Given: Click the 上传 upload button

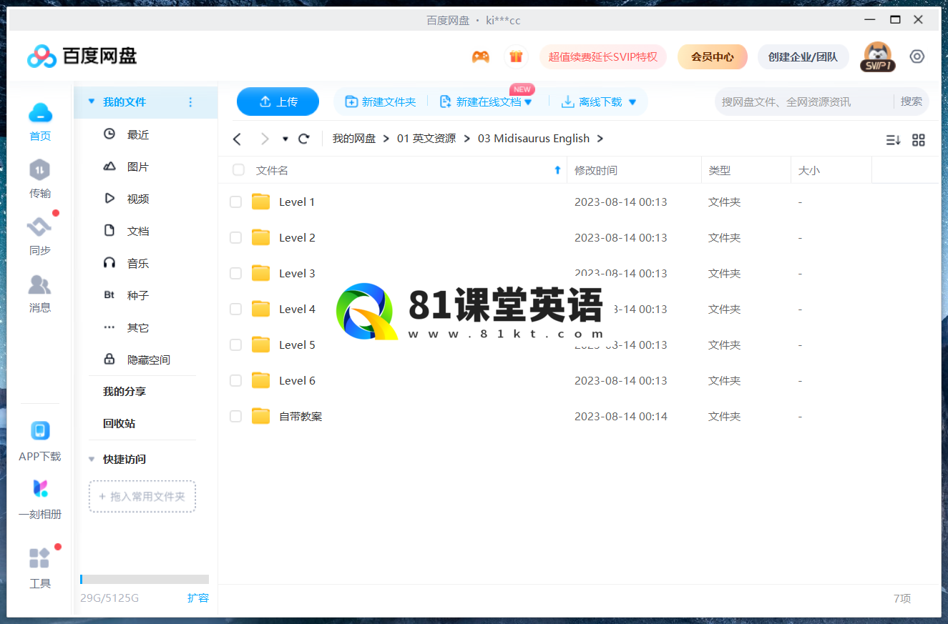Looking at the screenshot, I should (278, 101).
